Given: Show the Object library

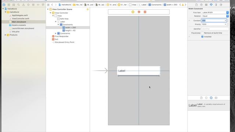Looking at the screenshot, I should click(211, 98).
